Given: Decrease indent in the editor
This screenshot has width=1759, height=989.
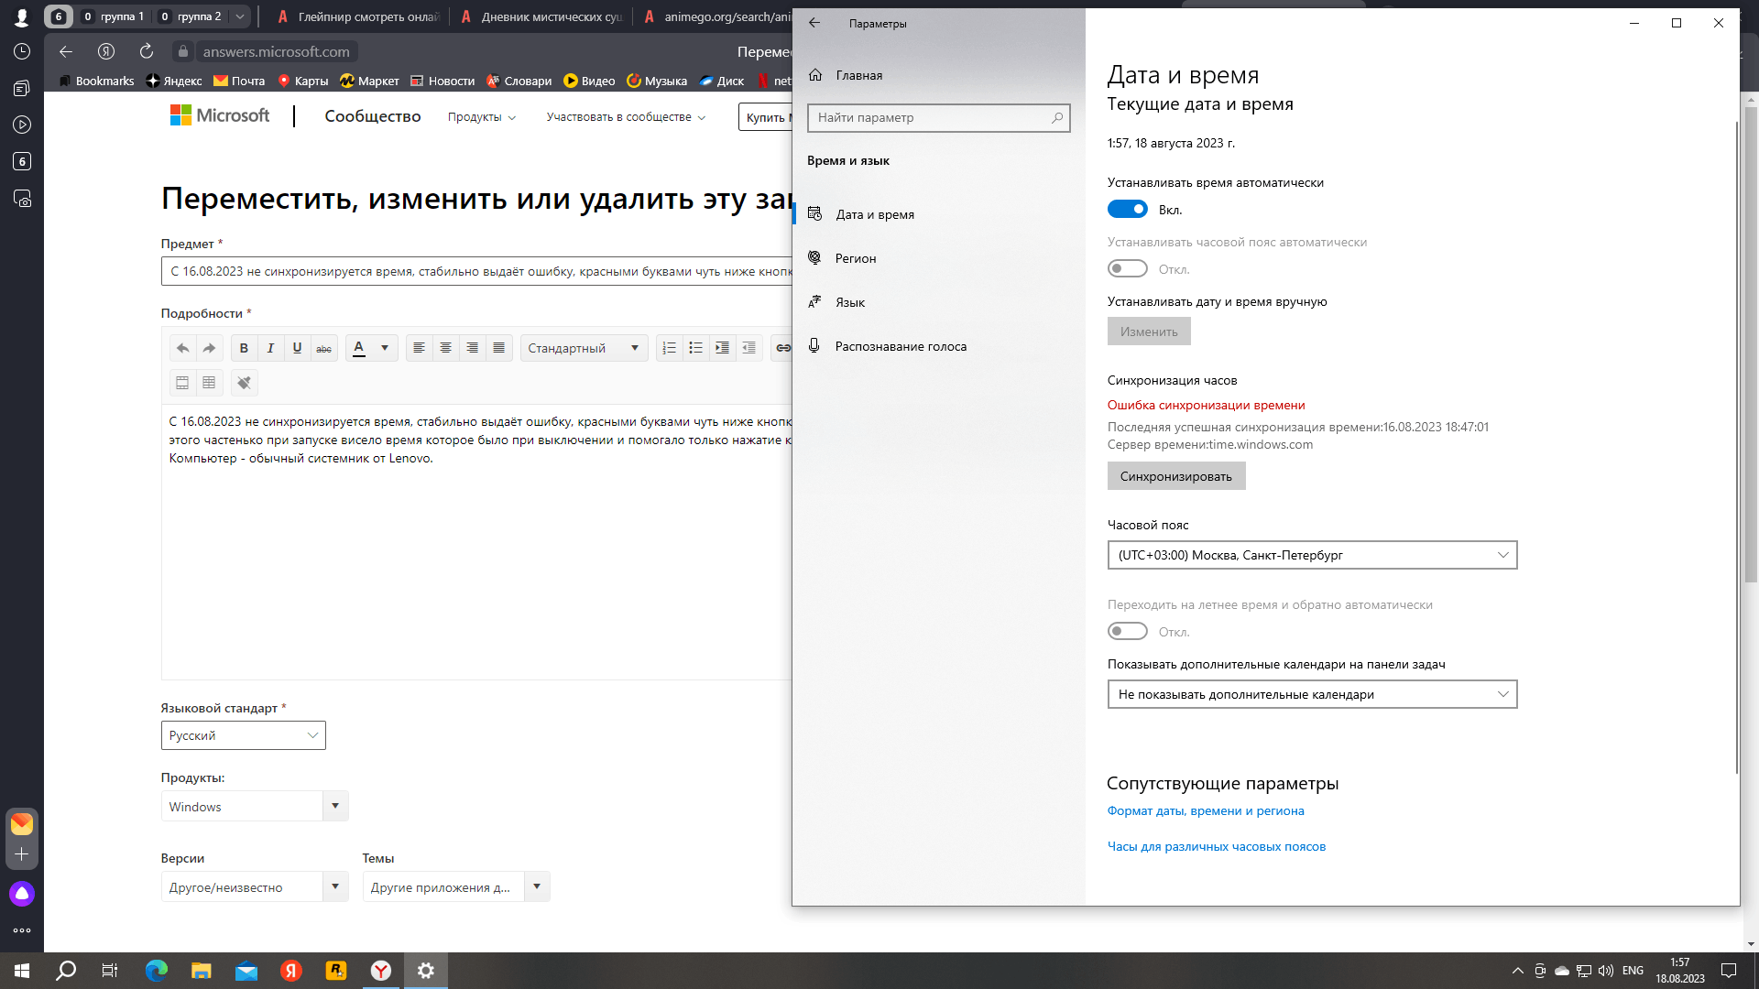Looking at the screenshot, I should [x=748, y=348].
